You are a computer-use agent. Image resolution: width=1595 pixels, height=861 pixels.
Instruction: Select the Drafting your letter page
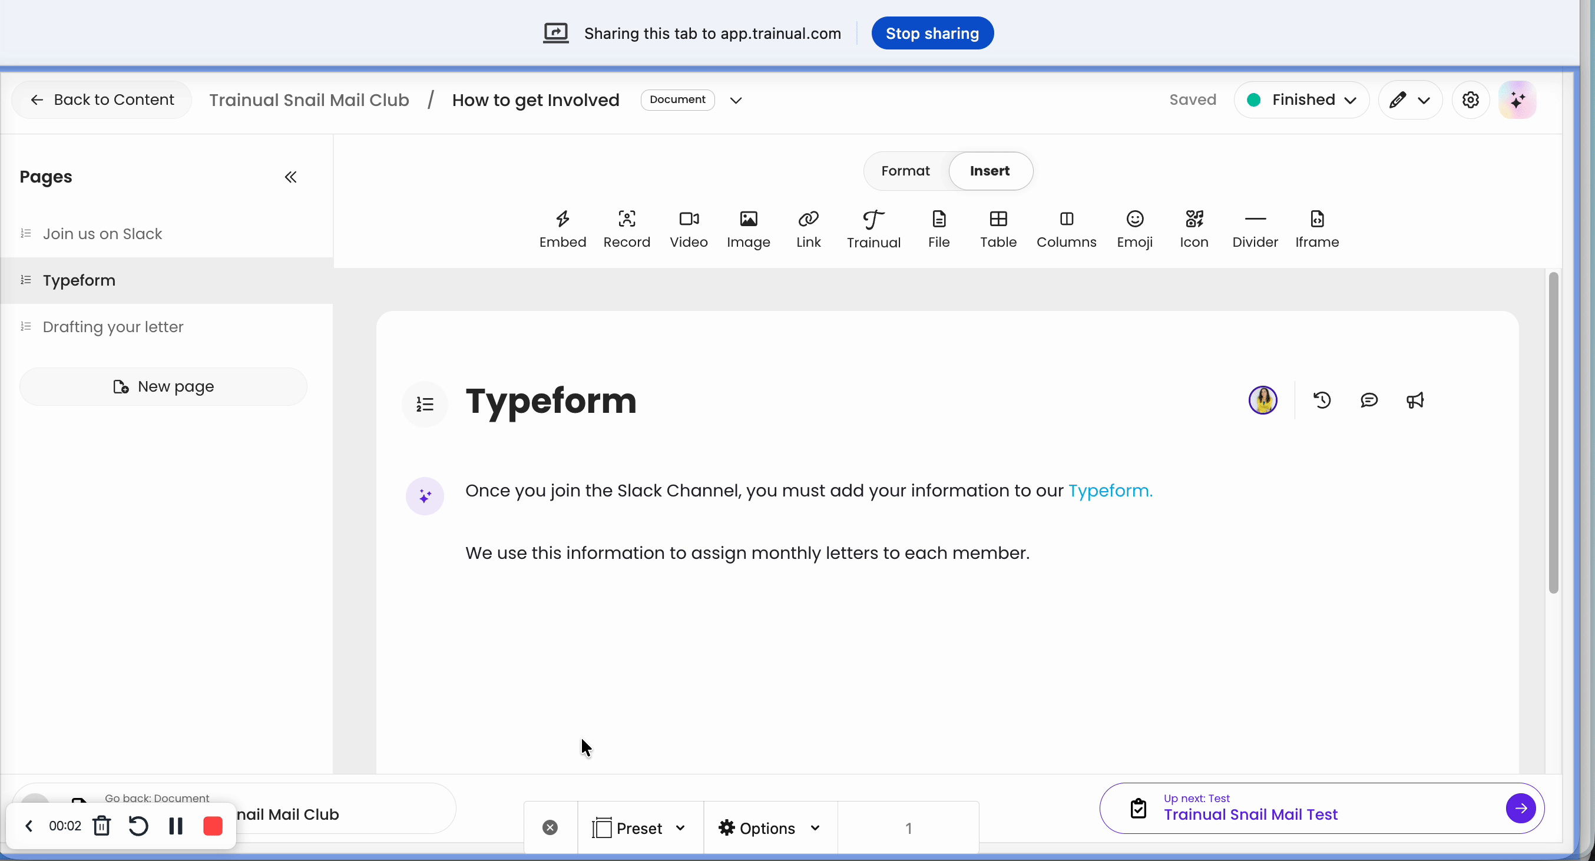113,327
